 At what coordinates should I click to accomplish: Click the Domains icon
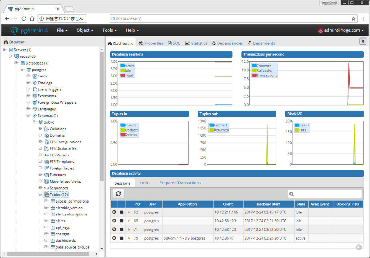click(x=47, y=135)
